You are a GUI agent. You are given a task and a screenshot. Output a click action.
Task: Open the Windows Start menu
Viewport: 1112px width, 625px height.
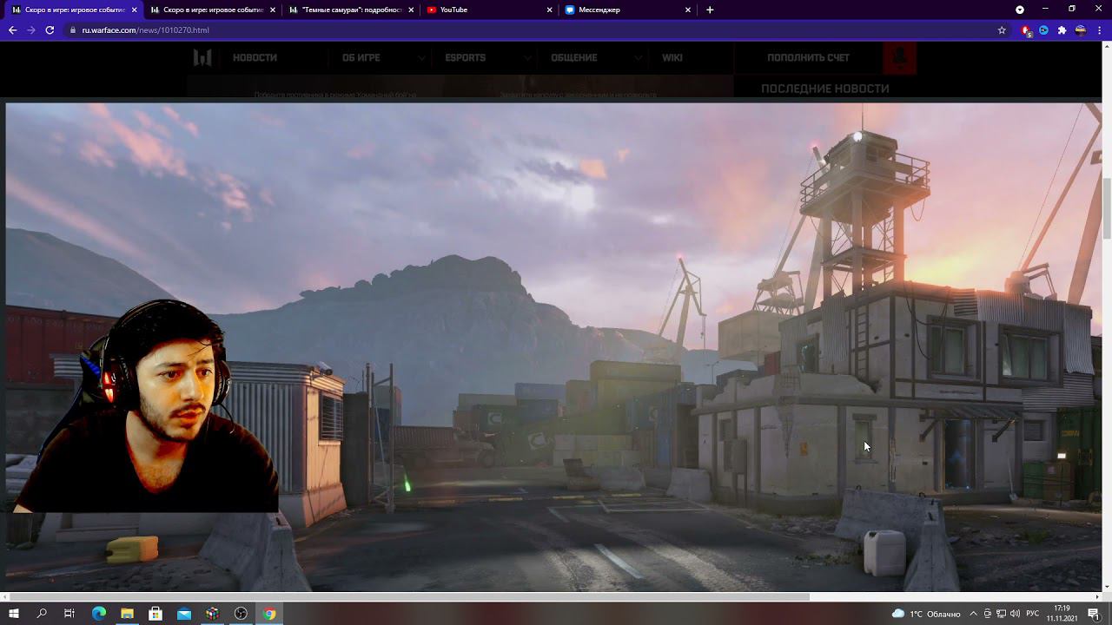point(13,614)
